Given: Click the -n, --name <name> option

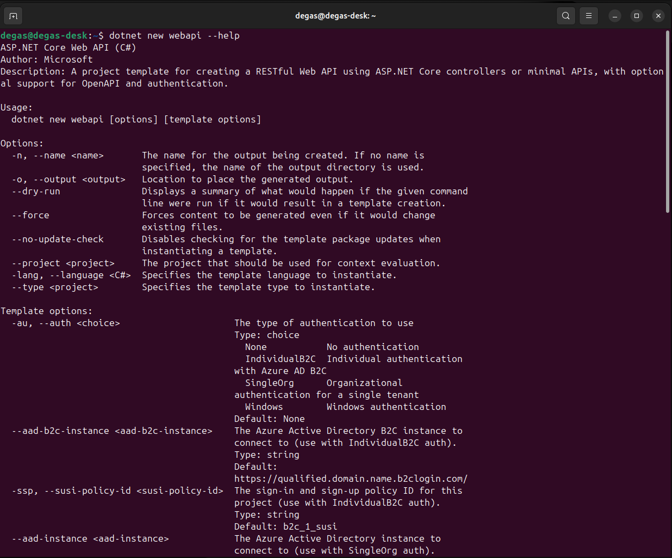Looking at the screenshot, I should pos(58,155).
